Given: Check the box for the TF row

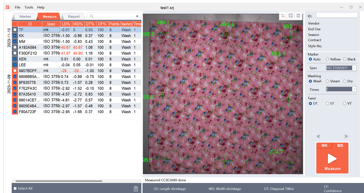Looking at the screenshot, I should point(15,30).
